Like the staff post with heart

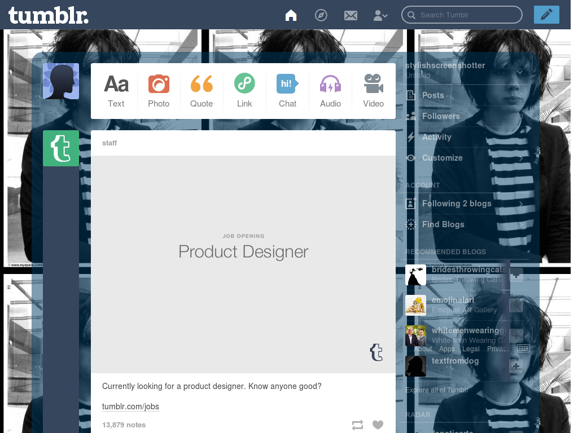point(378,425)
